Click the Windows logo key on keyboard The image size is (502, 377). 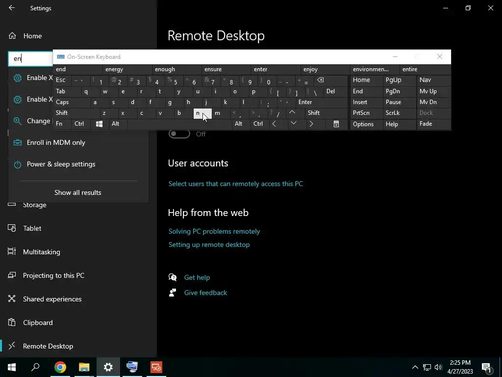[100, 124]
